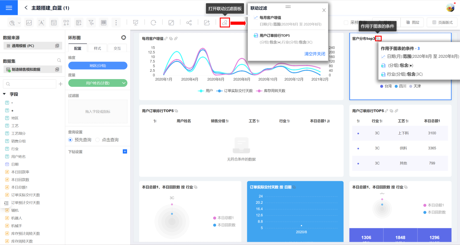Click the share icon in toolbar

tap(189, 23)
